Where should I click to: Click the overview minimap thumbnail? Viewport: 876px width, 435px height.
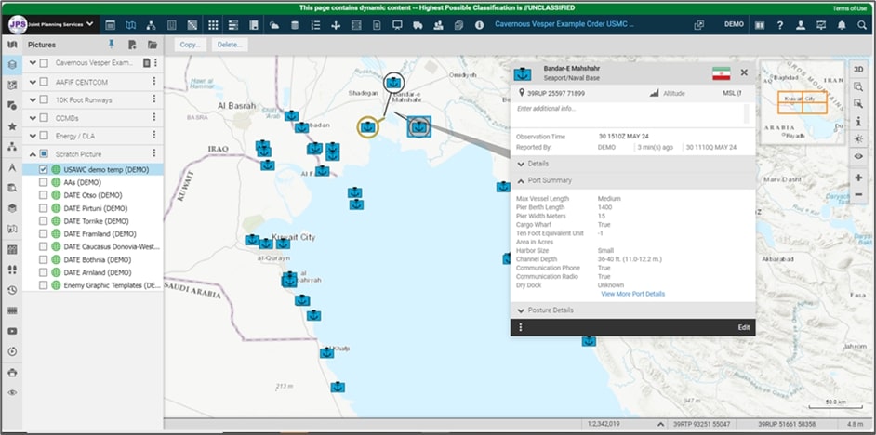point(803,101)
